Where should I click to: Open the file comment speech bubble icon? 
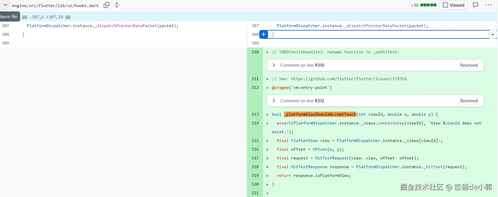(x=476, y=5)
